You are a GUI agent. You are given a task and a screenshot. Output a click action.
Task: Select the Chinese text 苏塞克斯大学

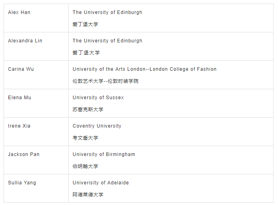(88, 110)
